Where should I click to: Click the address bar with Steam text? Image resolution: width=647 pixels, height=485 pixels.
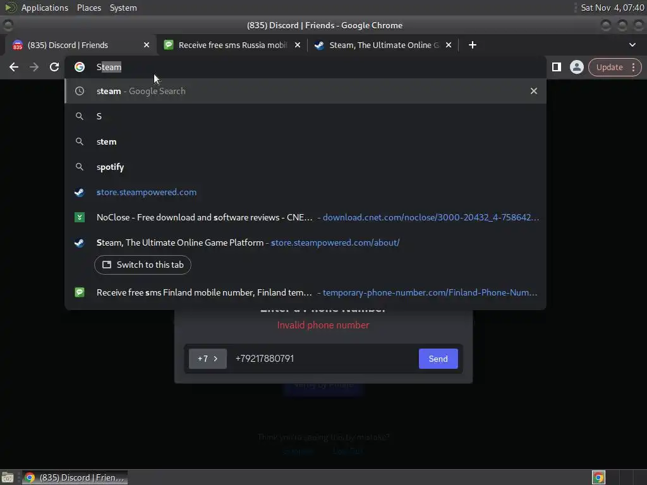click(x=305, y=67)
